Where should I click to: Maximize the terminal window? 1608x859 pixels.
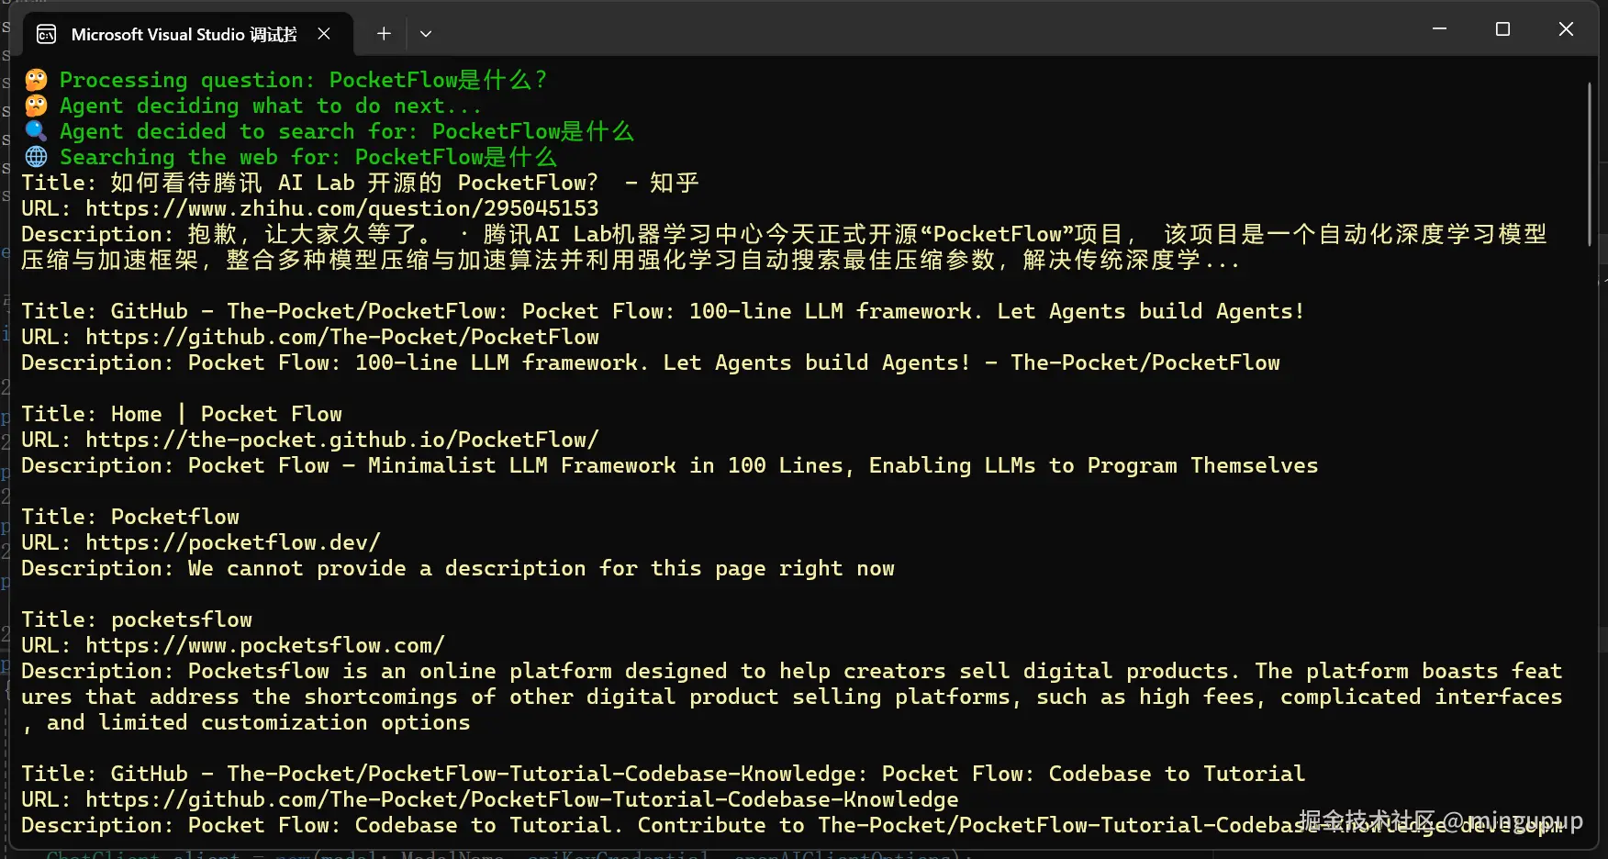1502,28
